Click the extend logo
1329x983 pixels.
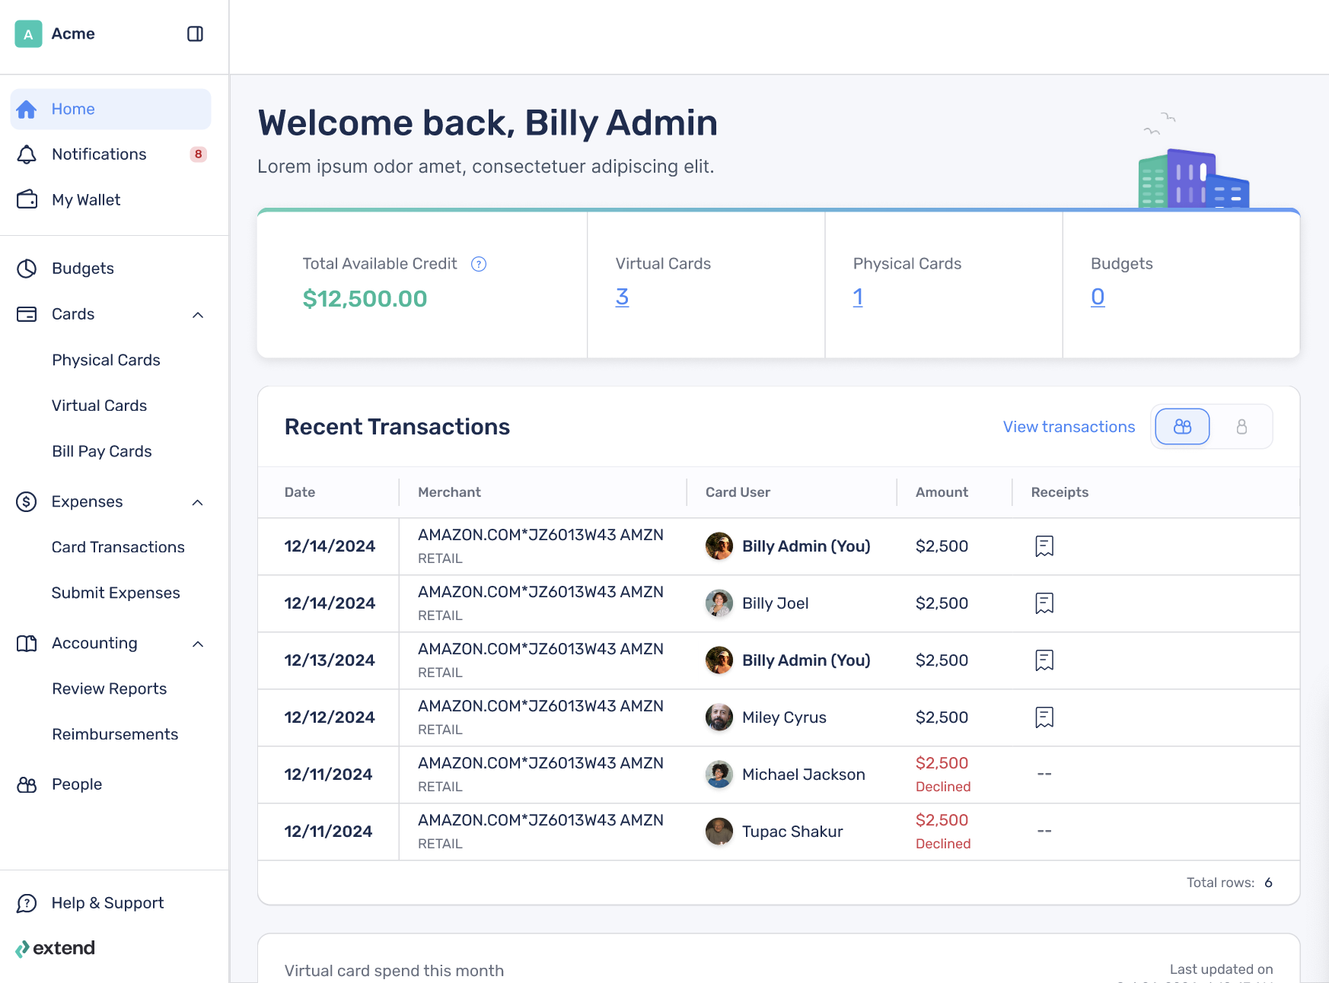pyautogui.click(x=55, y=948)
